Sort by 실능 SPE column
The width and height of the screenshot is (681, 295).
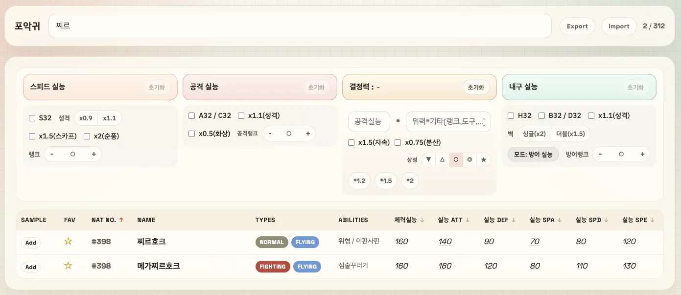click(x=638, y=220)
